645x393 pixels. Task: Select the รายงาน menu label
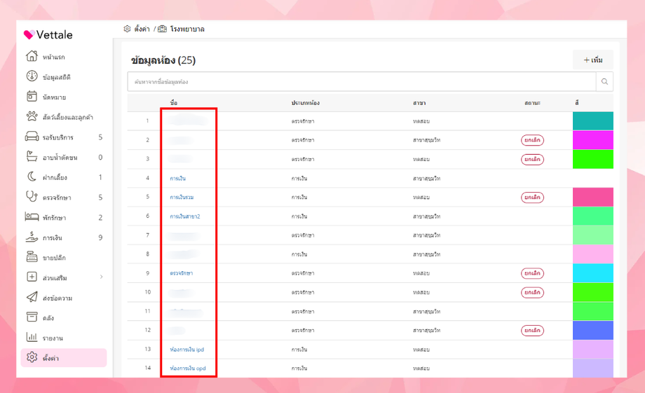coord(53,338)
